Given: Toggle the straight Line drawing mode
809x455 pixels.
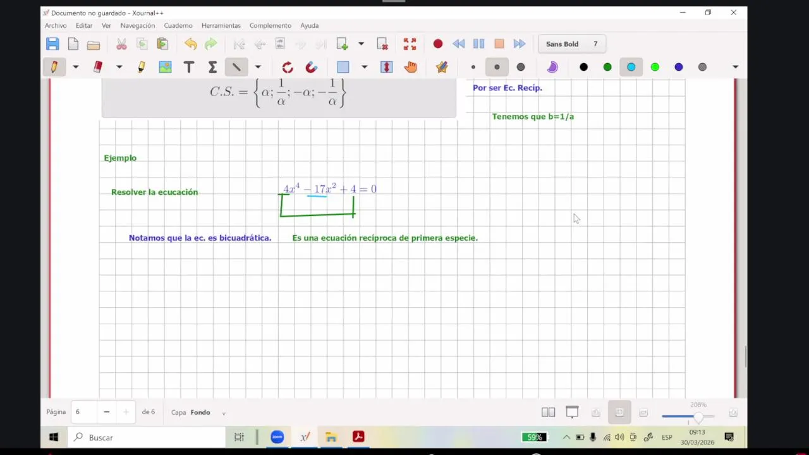Looking at the screenshot, I should (236, 67).
